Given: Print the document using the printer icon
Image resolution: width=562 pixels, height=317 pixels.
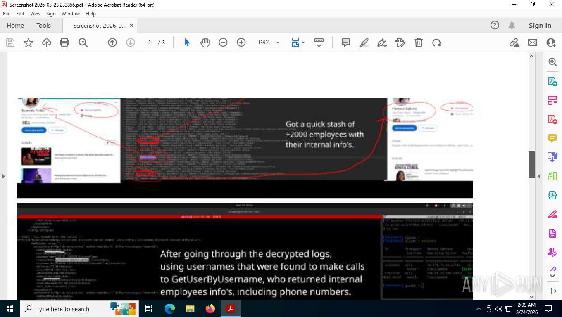Looking at the screenshot, I should [x=64, y=43].
